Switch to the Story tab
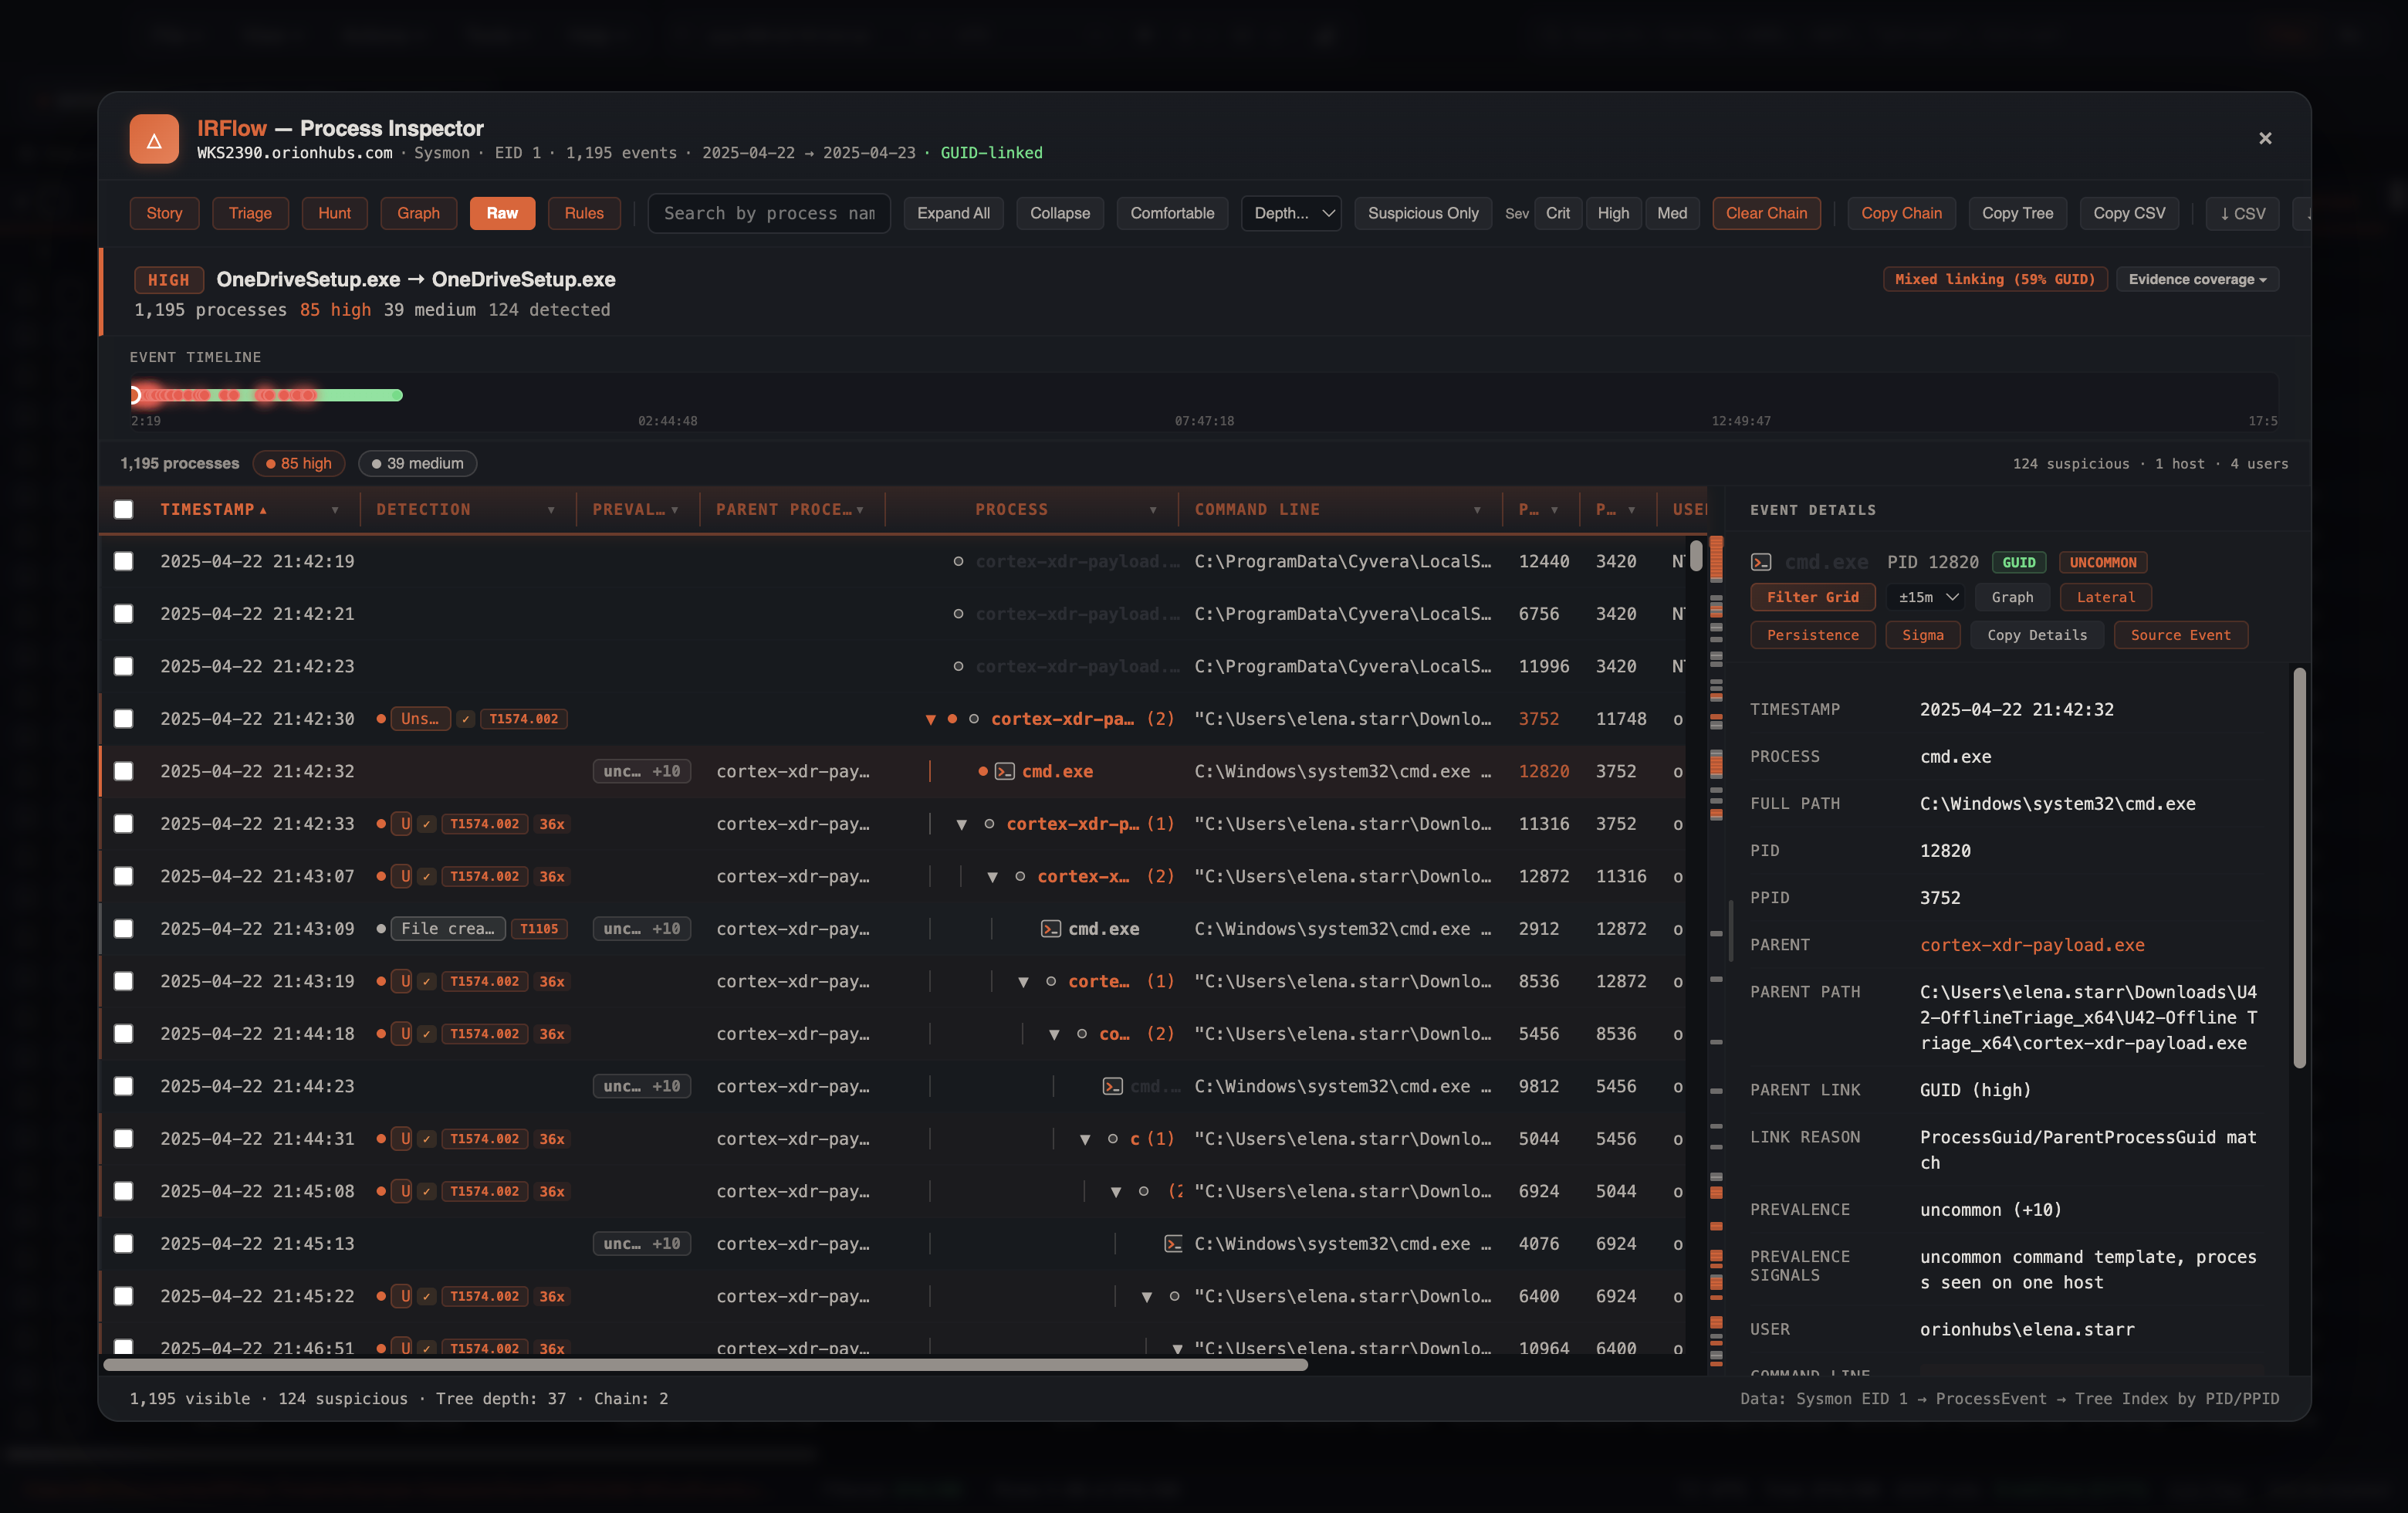This screenshot has width=2408, height=1513. pyautogui.click(x=164, y=213)
